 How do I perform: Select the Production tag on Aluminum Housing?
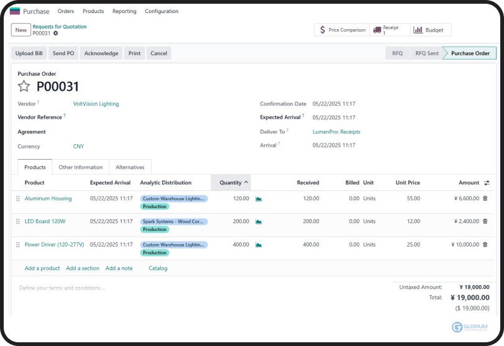click(155, 206)
